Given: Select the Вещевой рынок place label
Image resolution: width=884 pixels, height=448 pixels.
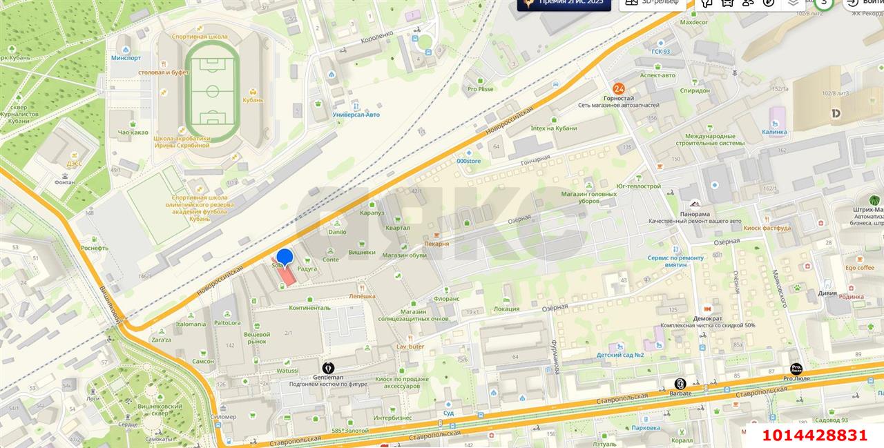Looking at the screenshot, I should 257,337.
